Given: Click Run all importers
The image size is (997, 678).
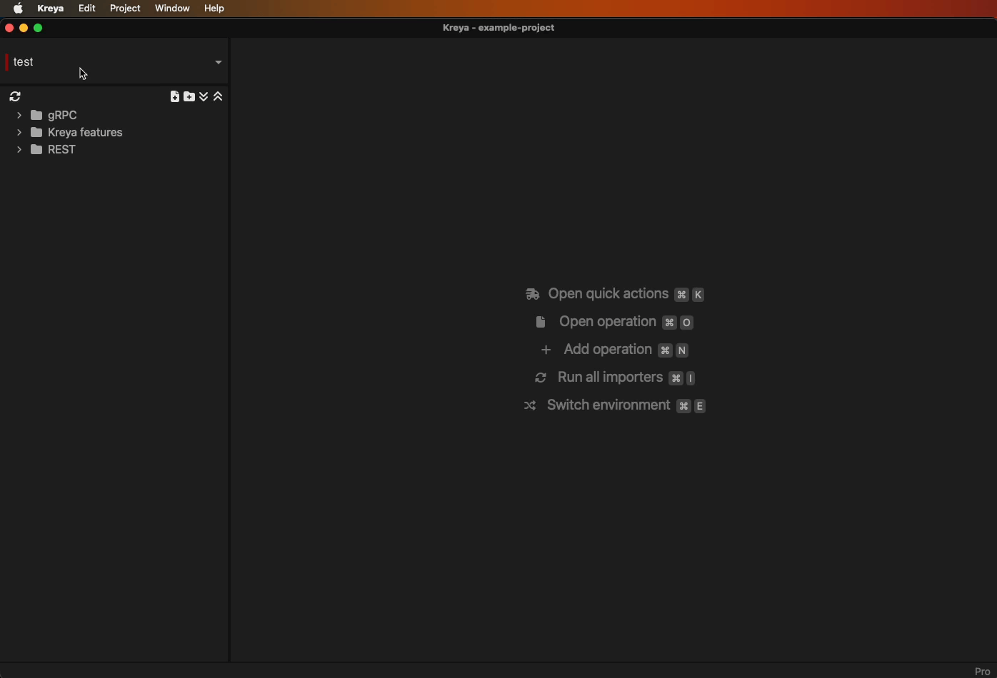Looking at the screenshot, I should coord(611,378).
